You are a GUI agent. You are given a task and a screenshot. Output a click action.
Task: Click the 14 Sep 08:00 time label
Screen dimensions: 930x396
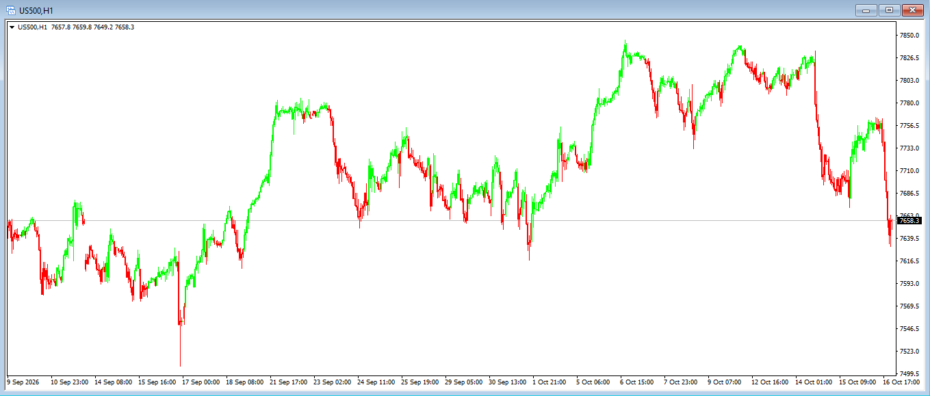114,382
